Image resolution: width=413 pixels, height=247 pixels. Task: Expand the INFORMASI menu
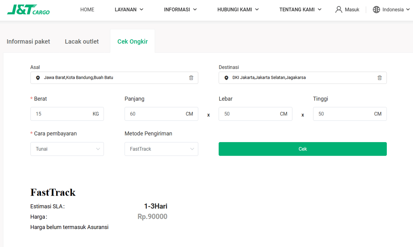(180, 10)
